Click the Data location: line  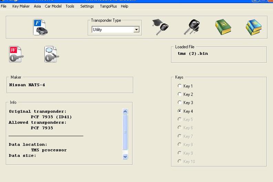tap(28, 144)
